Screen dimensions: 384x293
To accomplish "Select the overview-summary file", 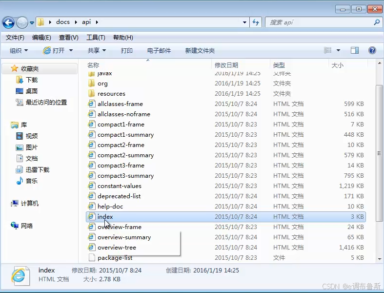I will (x=226, y=237).
